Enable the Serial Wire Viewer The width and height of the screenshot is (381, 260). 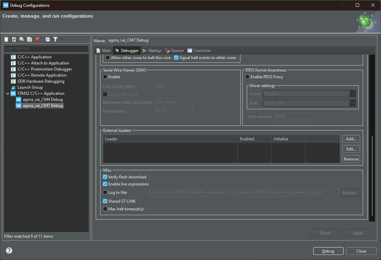[105, 77]
